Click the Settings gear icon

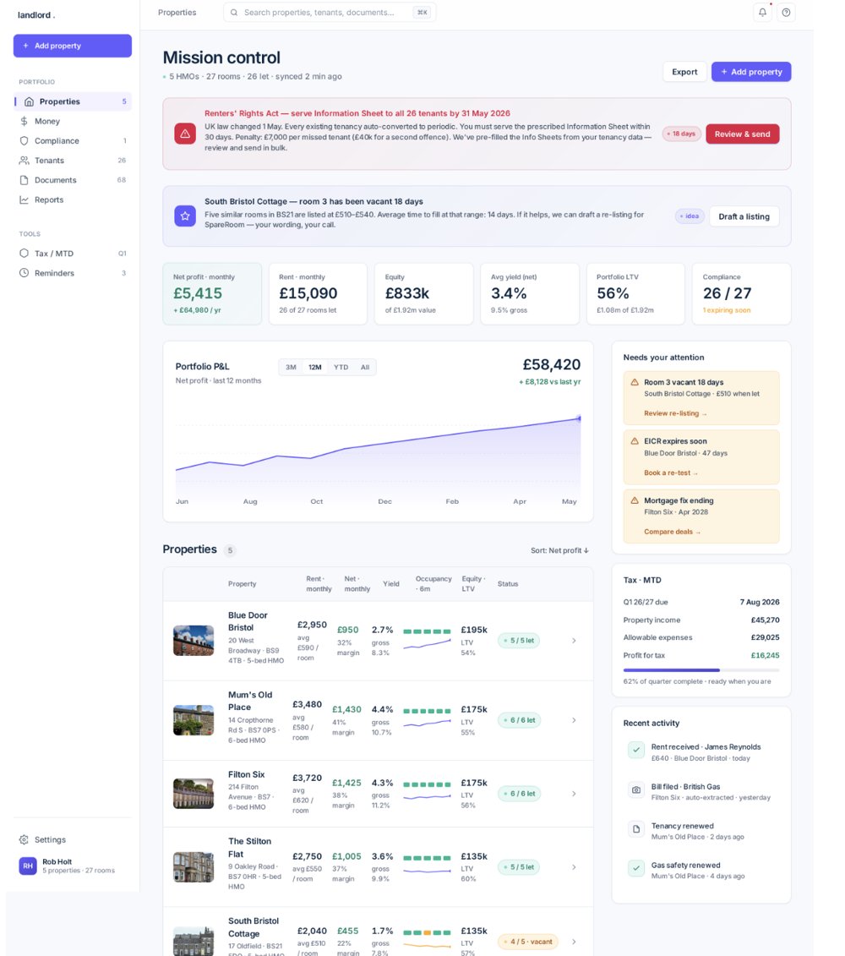click(x=24, y=839)
